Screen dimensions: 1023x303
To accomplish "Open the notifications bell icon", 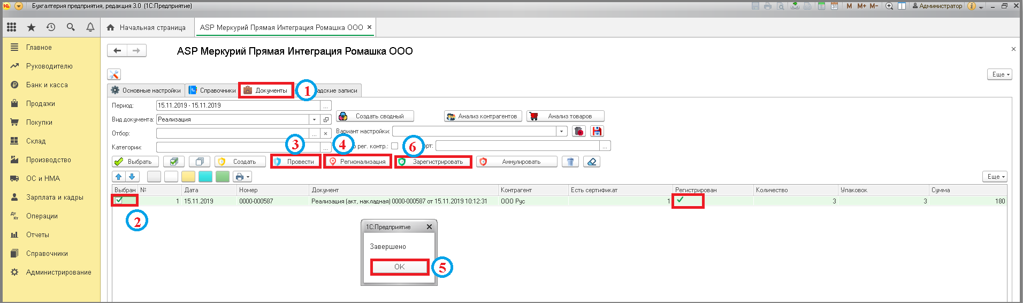I will tap(90, 27).
